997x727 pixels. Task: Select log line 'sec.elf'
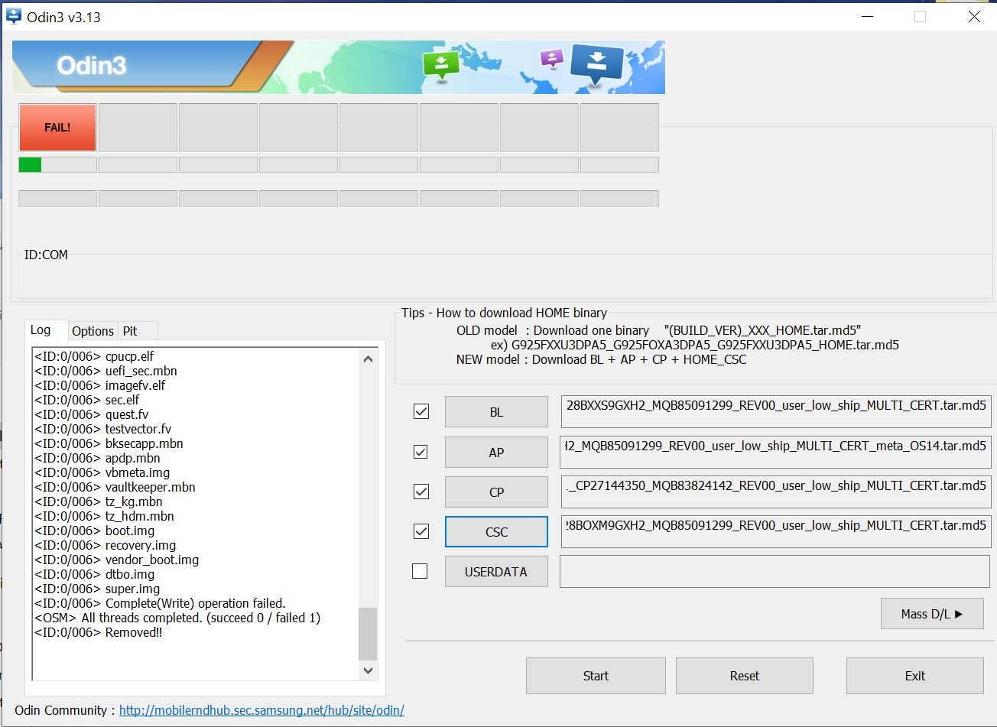(87, 400)
